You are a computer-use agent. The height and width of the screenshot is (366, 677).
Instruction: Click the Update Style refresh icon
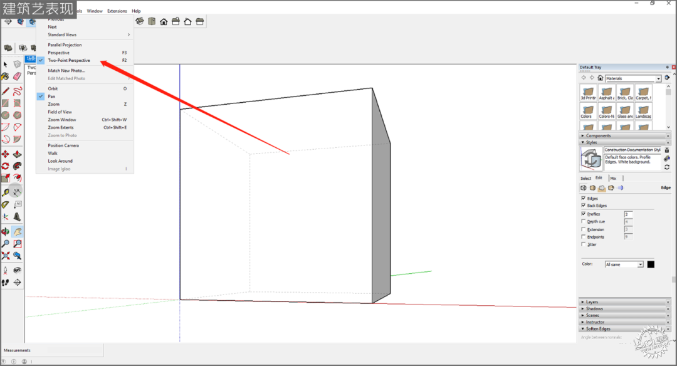[667, 167]
